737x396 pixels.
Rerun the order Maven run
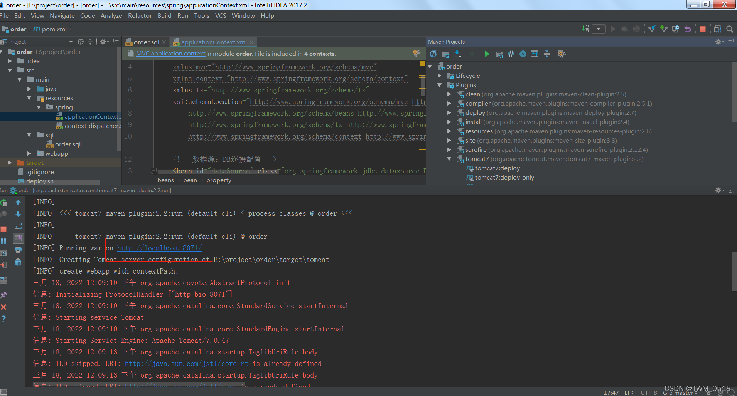[4, 202]
